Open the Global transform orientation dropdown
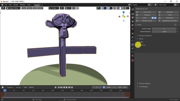The width and height of the screenshot is (180, 101). (x=54, y=8)
